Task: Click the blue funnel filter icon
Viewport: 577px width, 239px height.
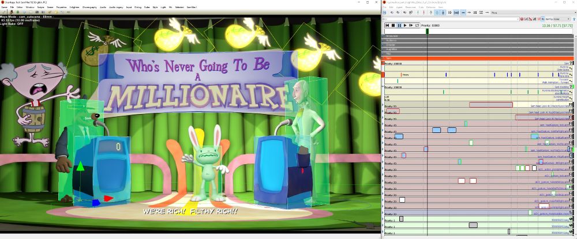Action: coord(574,19)
